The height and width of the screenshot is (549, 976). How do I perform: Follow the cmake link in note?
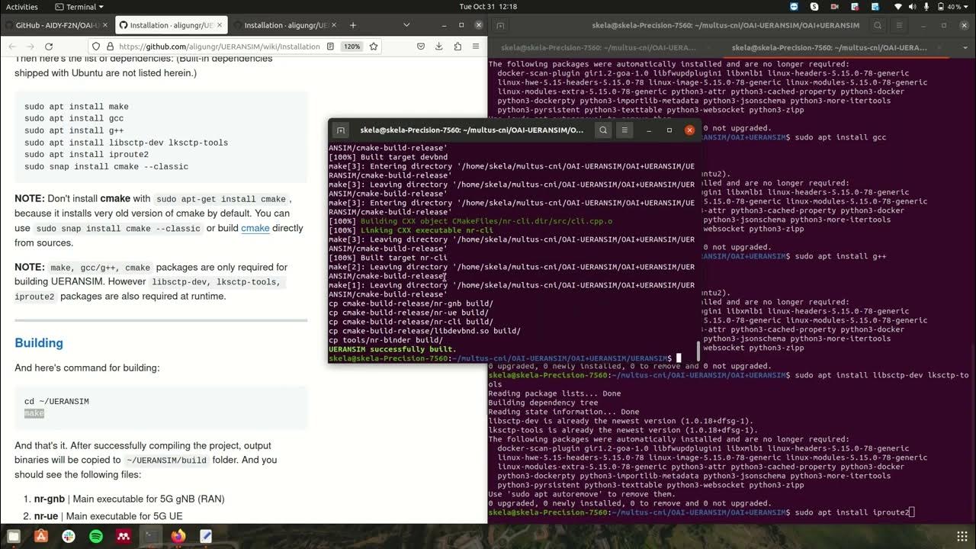(x=255, y=228)
